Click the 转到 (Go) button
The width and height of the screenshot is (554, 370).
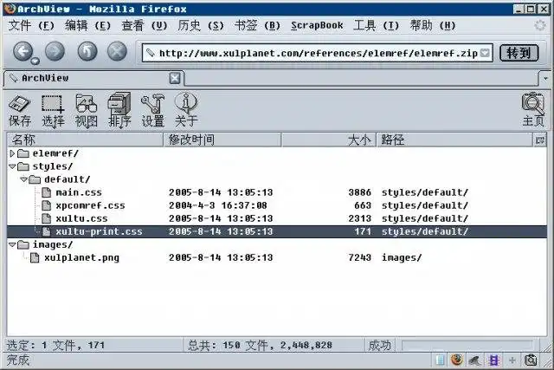pos(519,53)
